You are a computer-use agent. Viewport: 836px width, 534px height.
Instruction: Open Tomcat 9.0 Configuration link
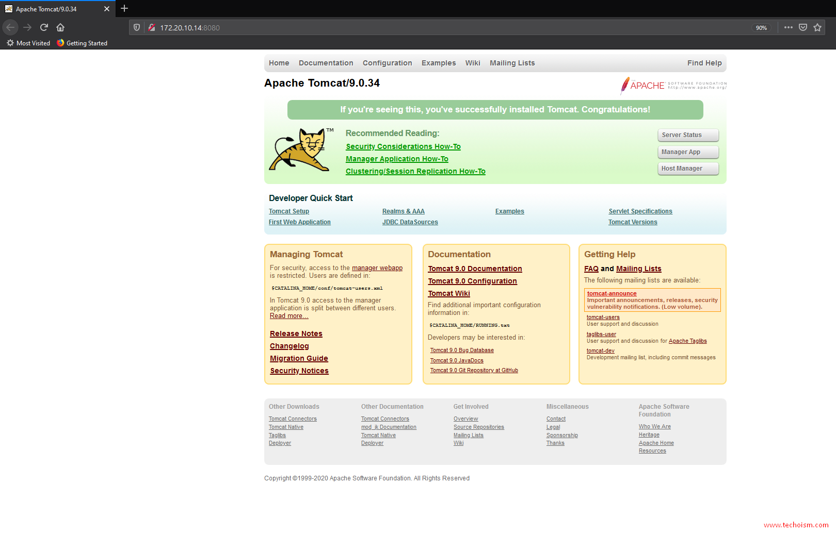click(x=473, y=281)
